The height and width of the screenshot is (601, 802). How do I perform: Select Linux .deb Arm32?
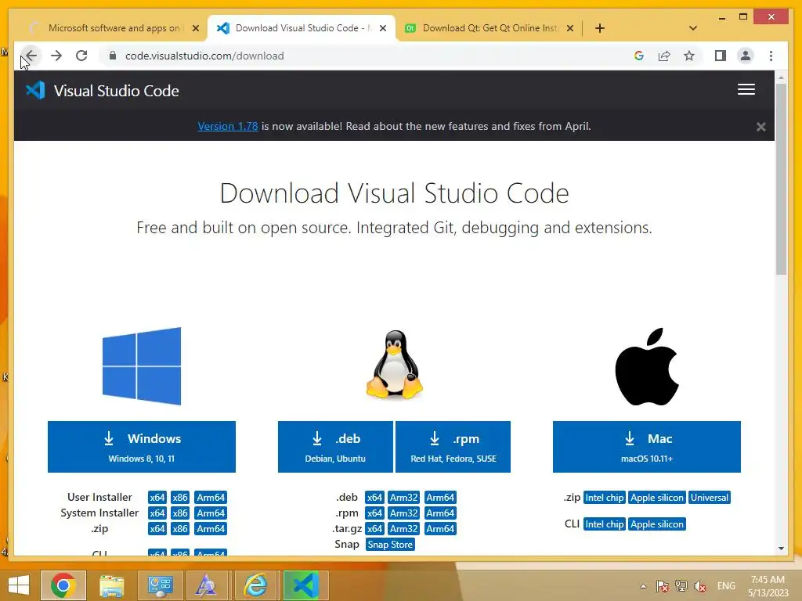(404, 497)
